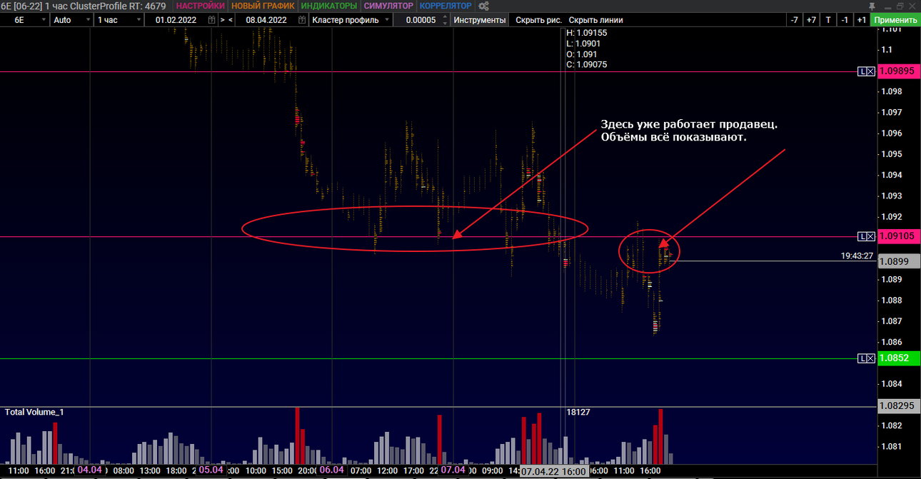Click the start date field 01.02.2022
The height and width of the screenshot is (479, 921).
point(175,20)
